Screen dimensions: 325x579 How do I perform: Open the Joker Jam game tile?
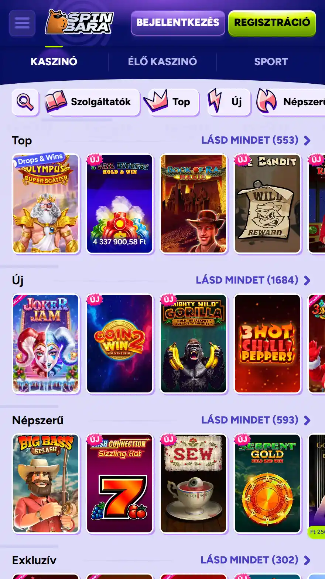point(46,344)
